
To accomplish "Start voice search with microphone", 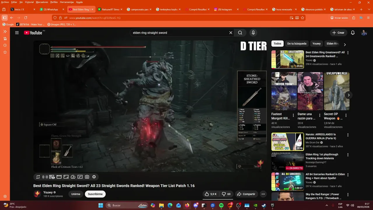I will pyautogui.click(x=253, y=33).
